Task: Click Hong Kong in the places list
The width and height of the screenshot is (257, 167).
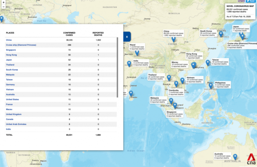Action: (11, 55)
